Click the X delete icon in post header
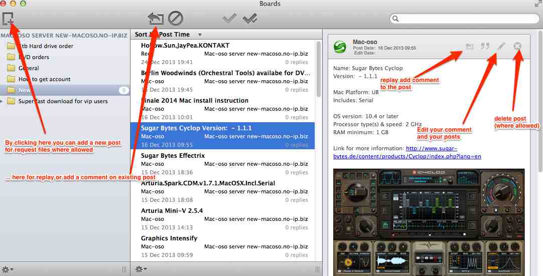Viewport: 543px width, 276px height. tap(517, 46)
